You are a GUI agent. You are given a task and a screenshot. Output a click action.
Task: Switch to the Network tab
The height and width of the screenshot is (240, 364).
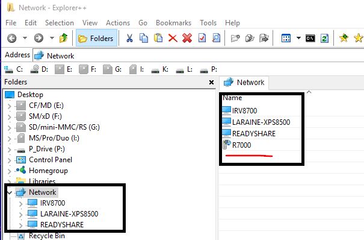click(x=244, y=83)
